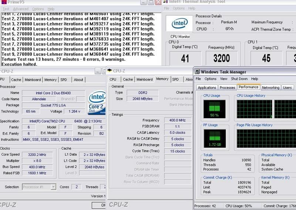This screenshot has height=210, width=296.
Task: Click the processor Name field Intel Core 2 Duo E6400
Action: 53,93
